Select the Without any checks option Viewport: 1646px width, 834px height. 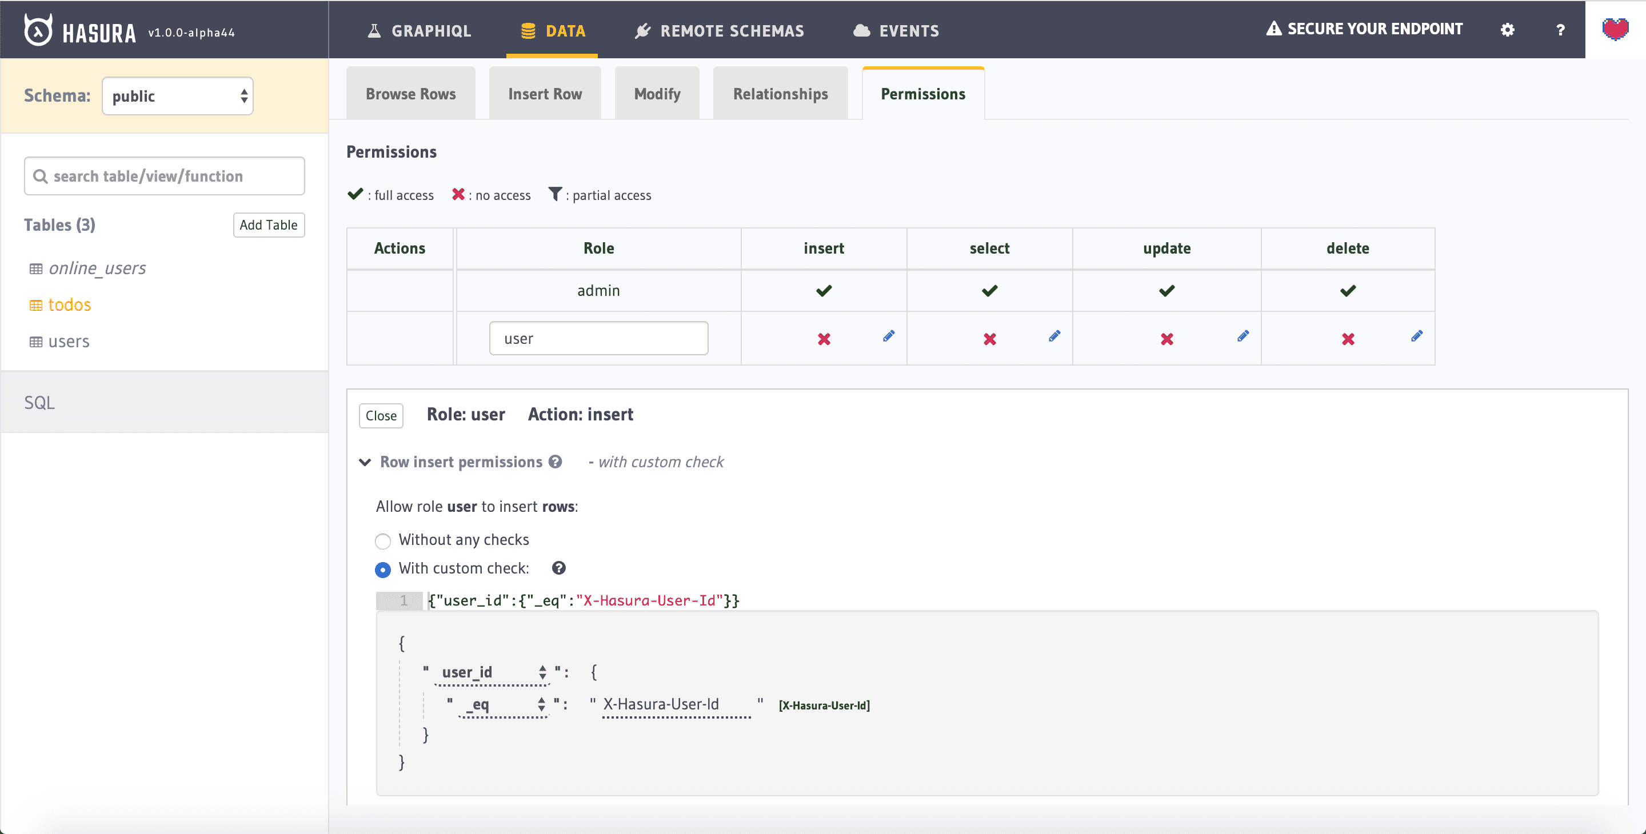click(x=383, y=542)
